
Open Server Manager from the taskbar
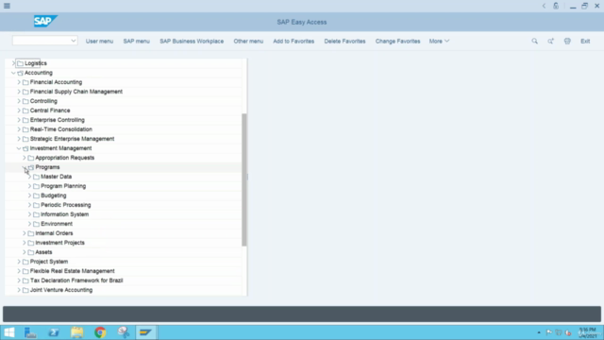(x=30, y=332)
